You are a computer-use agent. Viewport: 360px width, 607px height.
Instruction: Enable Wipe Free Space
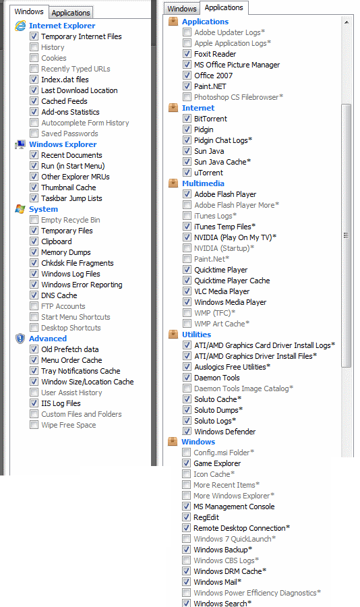[x=34, y=425]
